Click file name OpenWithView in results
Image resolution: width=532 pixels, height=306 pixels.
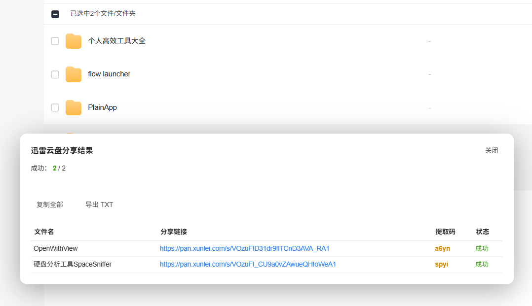[56, 248]
